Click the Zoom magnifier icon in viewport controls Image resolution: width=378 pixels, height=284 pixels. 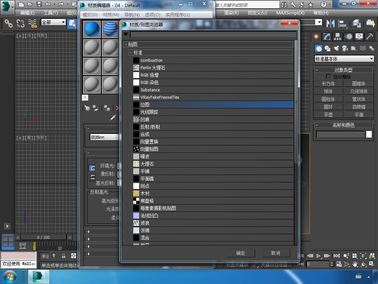pos(346,256)
